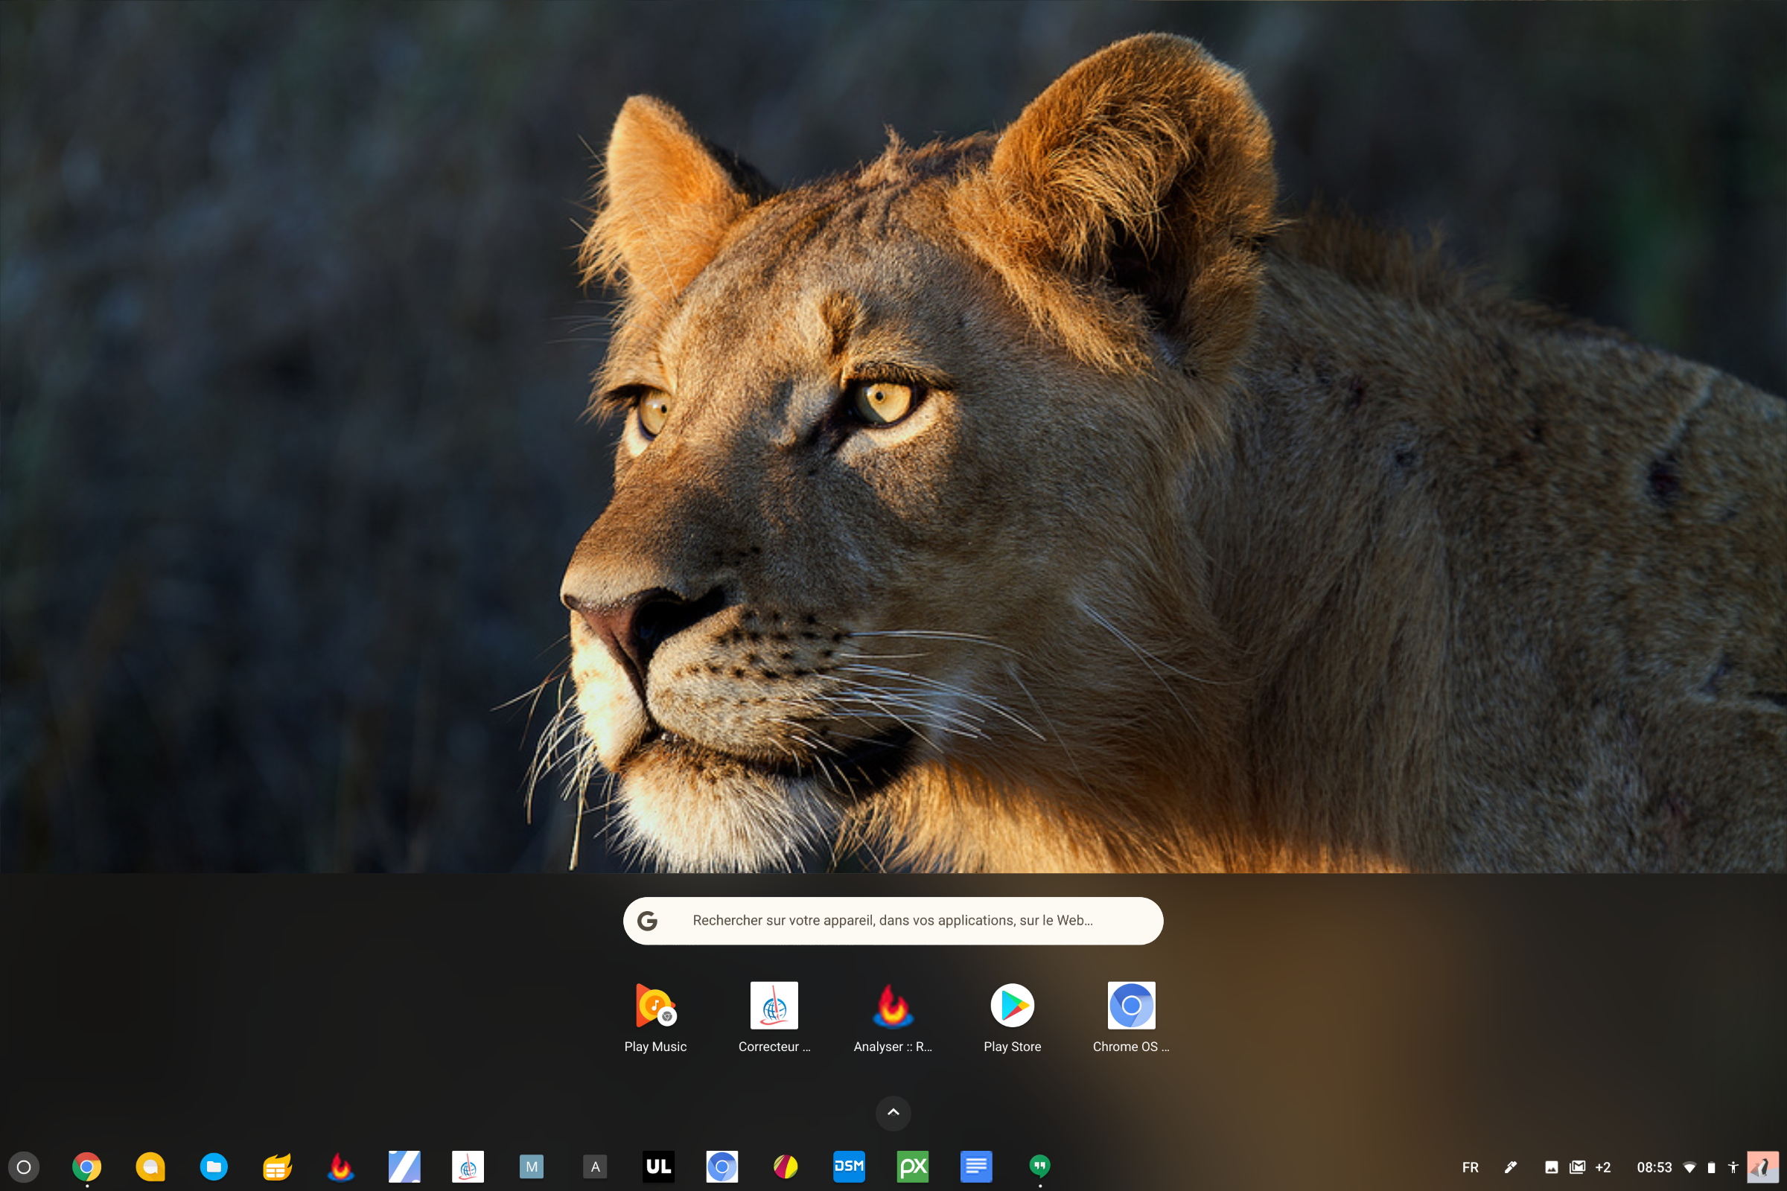Click the launcher circle button
This screenshot has width=1787, height=1191.
pos(24,1166)
